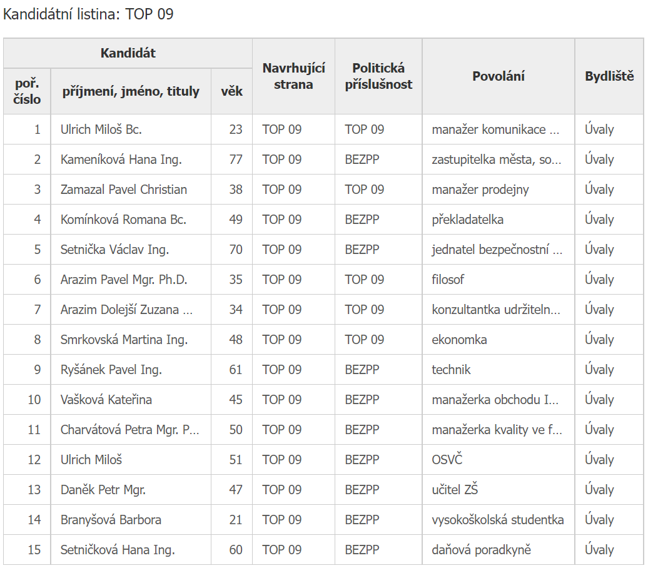Select candidate Kameníková Hana Ing.
Screen dimensions: 648x568
121,159
